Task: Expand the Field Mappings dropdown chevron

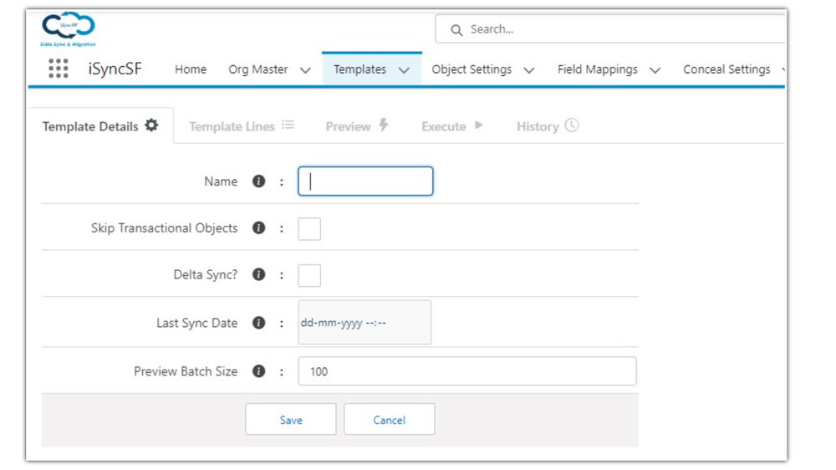Action: click(655, 70)
